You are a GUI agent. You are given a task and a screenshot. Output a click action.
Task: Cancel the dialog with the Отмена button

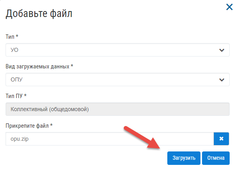coord(216,158)
